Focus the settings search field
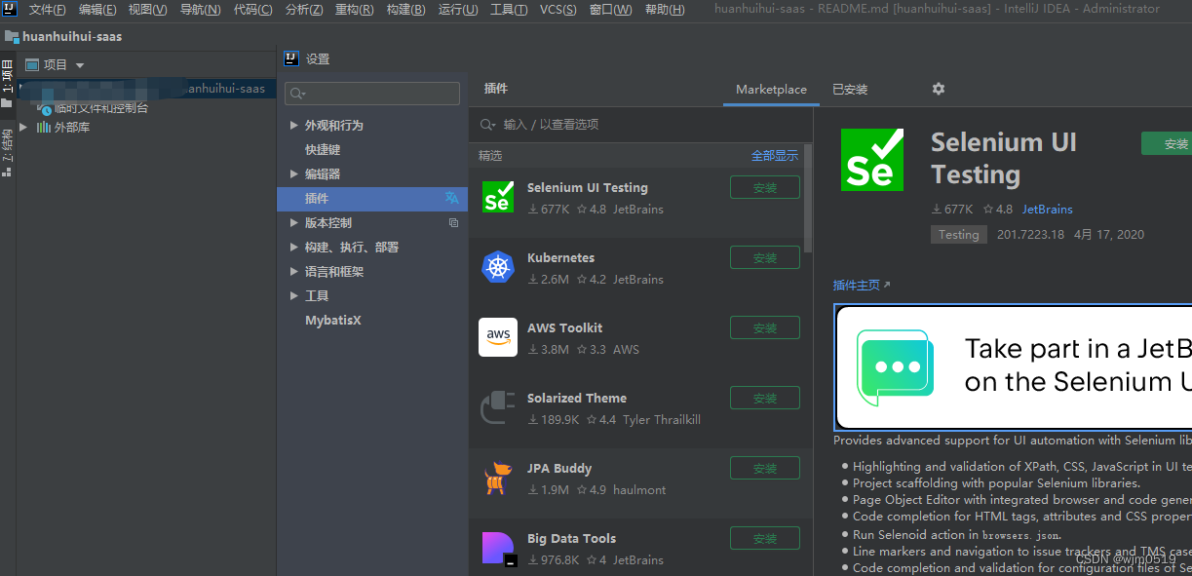This screenshot has width=1192, height=576. pos(372,94)
